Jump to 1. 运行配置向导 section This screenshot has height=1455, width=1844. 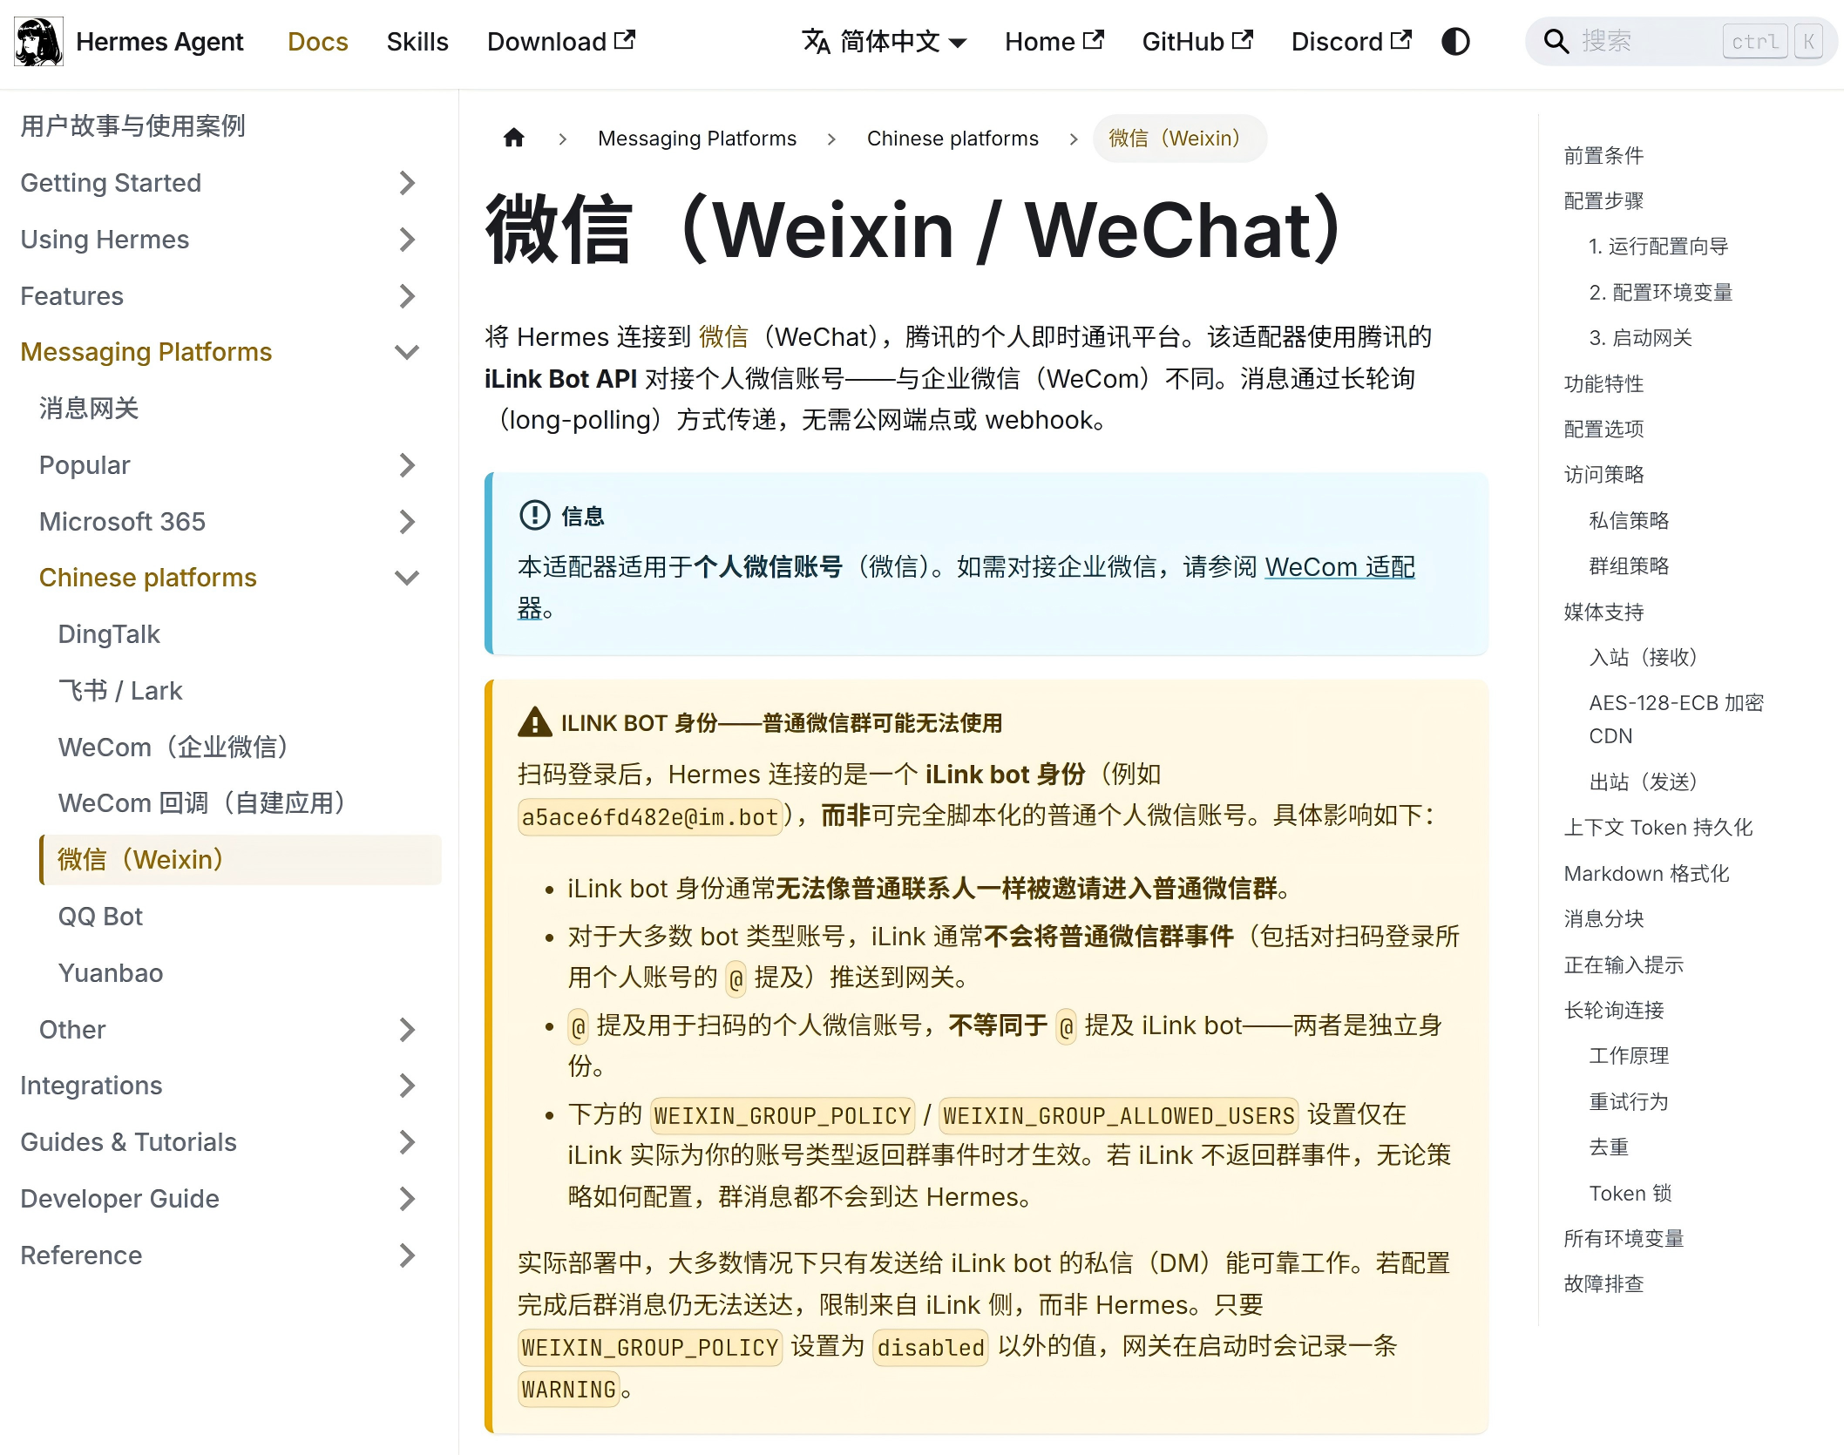[1658, 247]
